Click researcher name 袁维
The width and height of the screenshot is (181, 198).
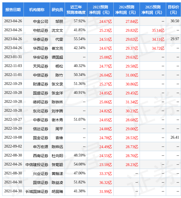coord(59,138)
